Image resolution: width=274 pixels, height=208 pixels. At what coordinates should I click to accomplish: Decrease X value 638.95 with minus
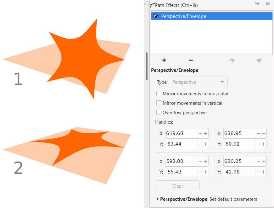click(259, 133)
